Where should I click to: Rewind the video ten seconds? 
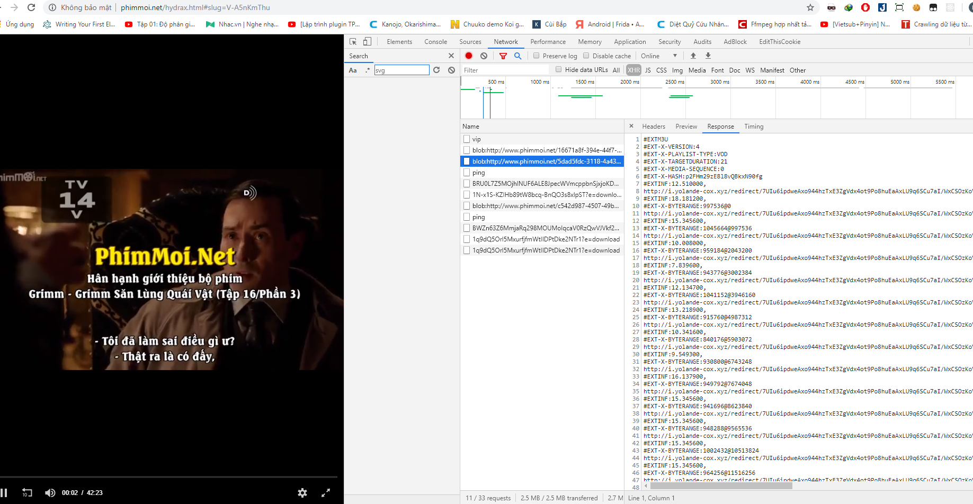27,492
